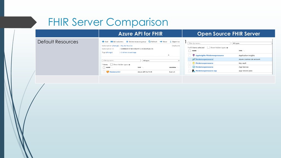Click the App Service globe icon
Image resolution: width=281 pixels, height=158 pixels.
click(x=193, y=67)
